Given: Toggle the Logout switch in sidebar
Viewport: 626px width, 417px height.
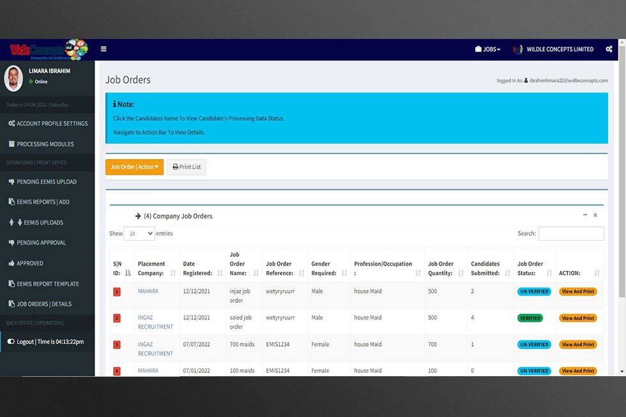Looking at the screenshot, I should pyautogui.click(x=11, y=342).
